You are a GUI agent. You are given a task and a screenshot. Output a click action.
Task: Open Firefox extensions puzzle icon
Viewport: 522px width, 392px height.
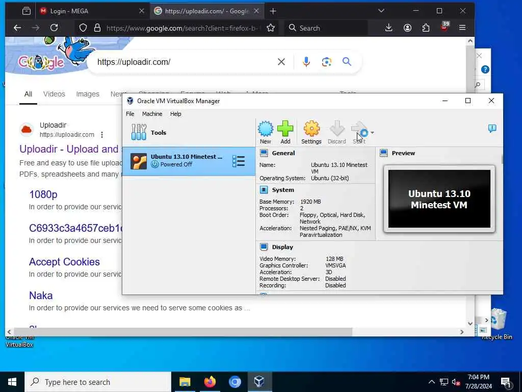tap(426, 28)
